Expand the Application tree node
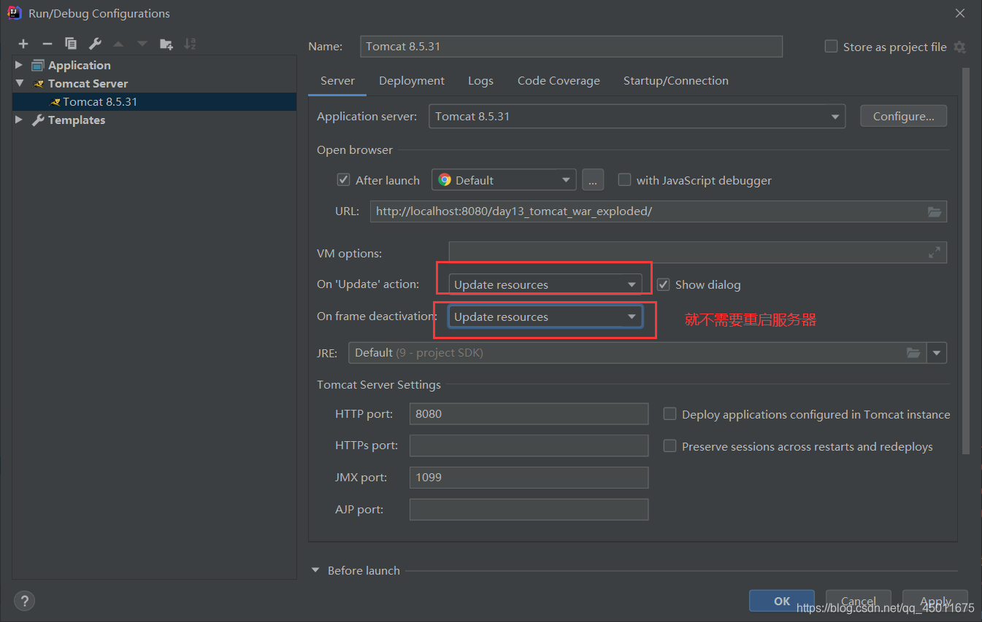982x622 pixels. click(19, 65)
